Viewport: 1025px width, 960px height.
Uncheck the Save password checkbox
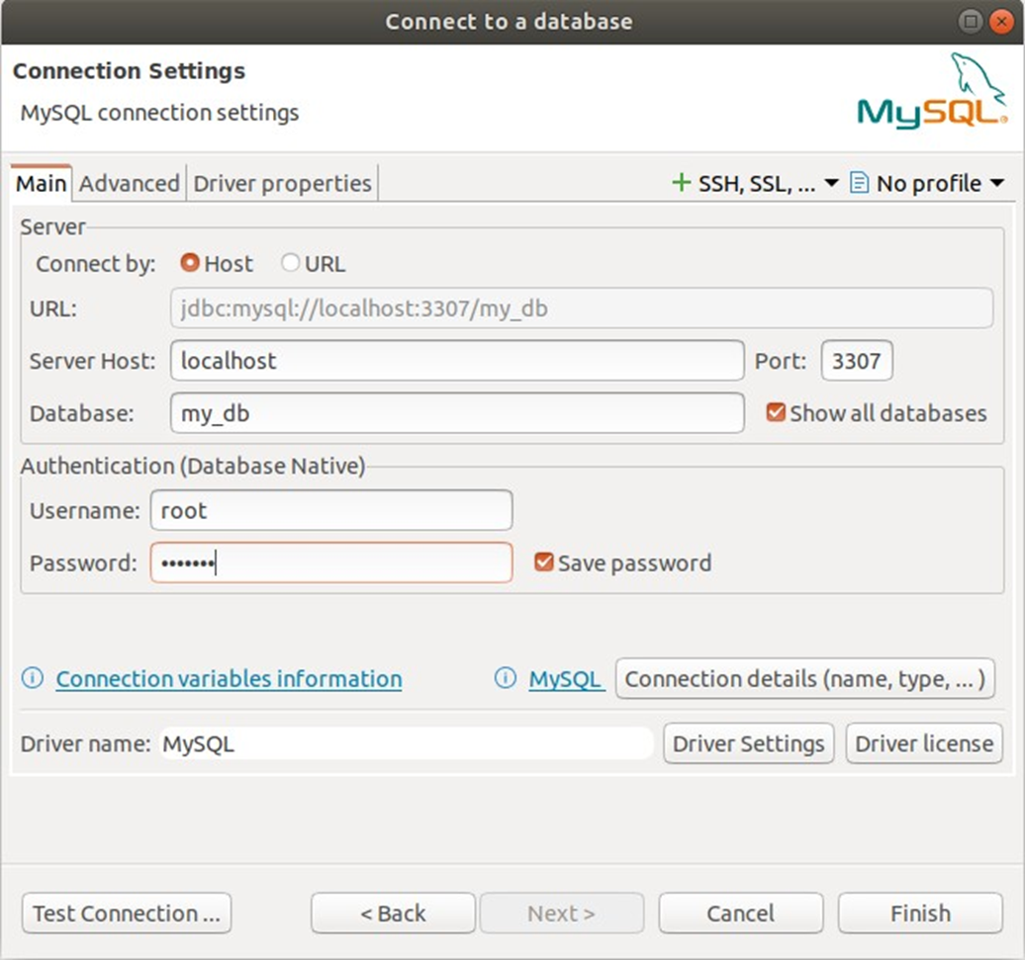pos(544,563)
